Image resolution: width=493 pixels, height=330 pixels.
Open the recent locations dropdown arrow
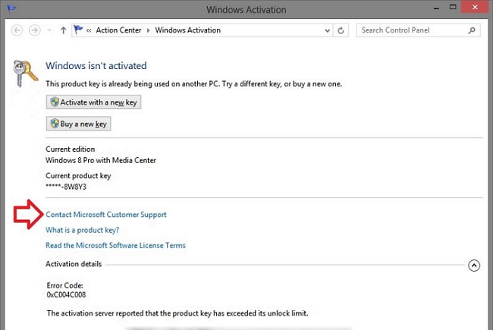point(49,31)
